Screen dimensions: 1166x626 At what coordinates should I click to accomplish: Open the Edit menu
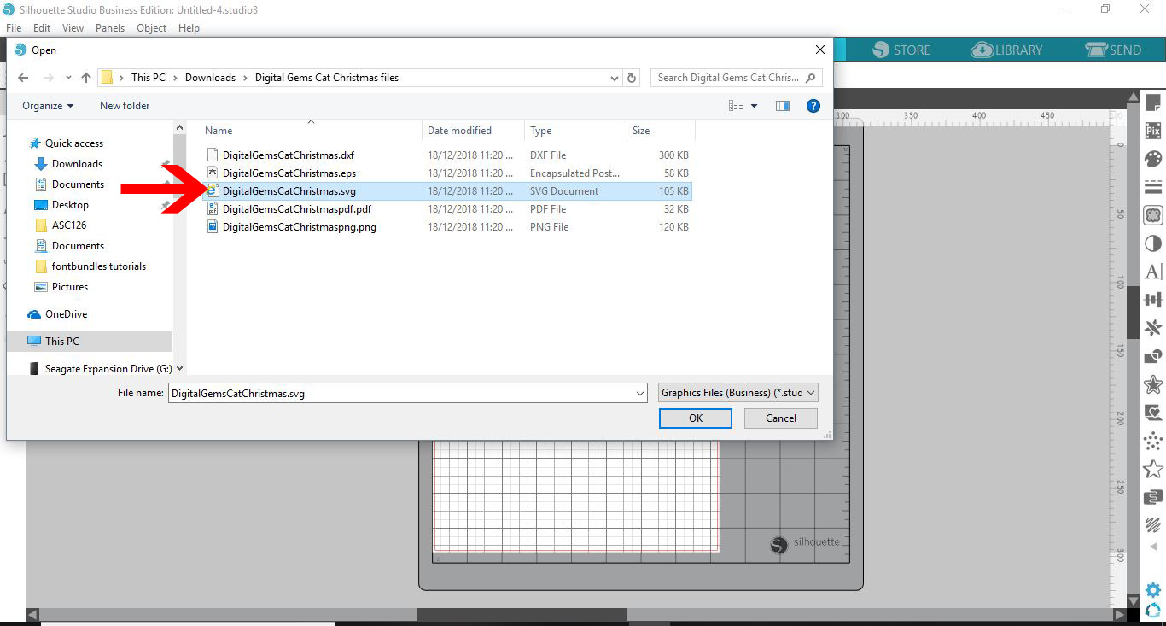pyautogui.click(x=42, y=28)
